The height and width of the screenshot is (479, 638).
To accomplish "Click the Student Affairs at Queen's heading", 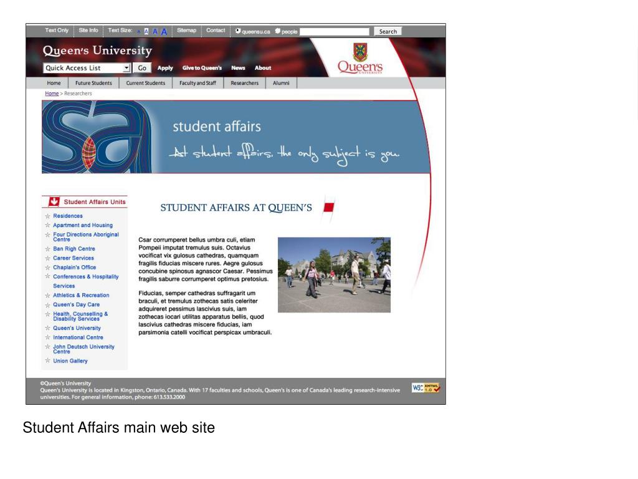I will tap(236, 208).
